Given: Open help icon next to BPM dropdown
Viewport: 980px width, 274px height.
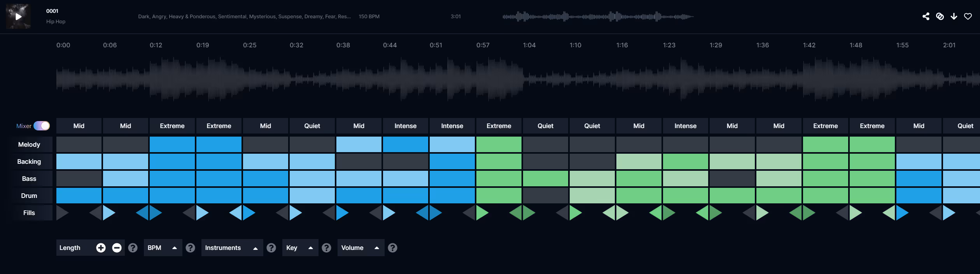Looking at the screenshot, I should (190, 248).
